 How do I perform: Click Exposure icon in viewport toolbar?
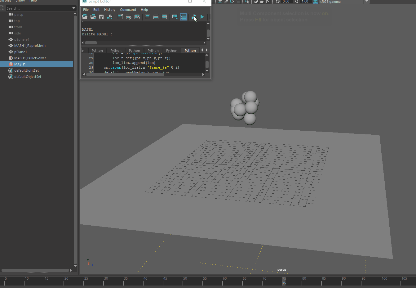point(278,2)
